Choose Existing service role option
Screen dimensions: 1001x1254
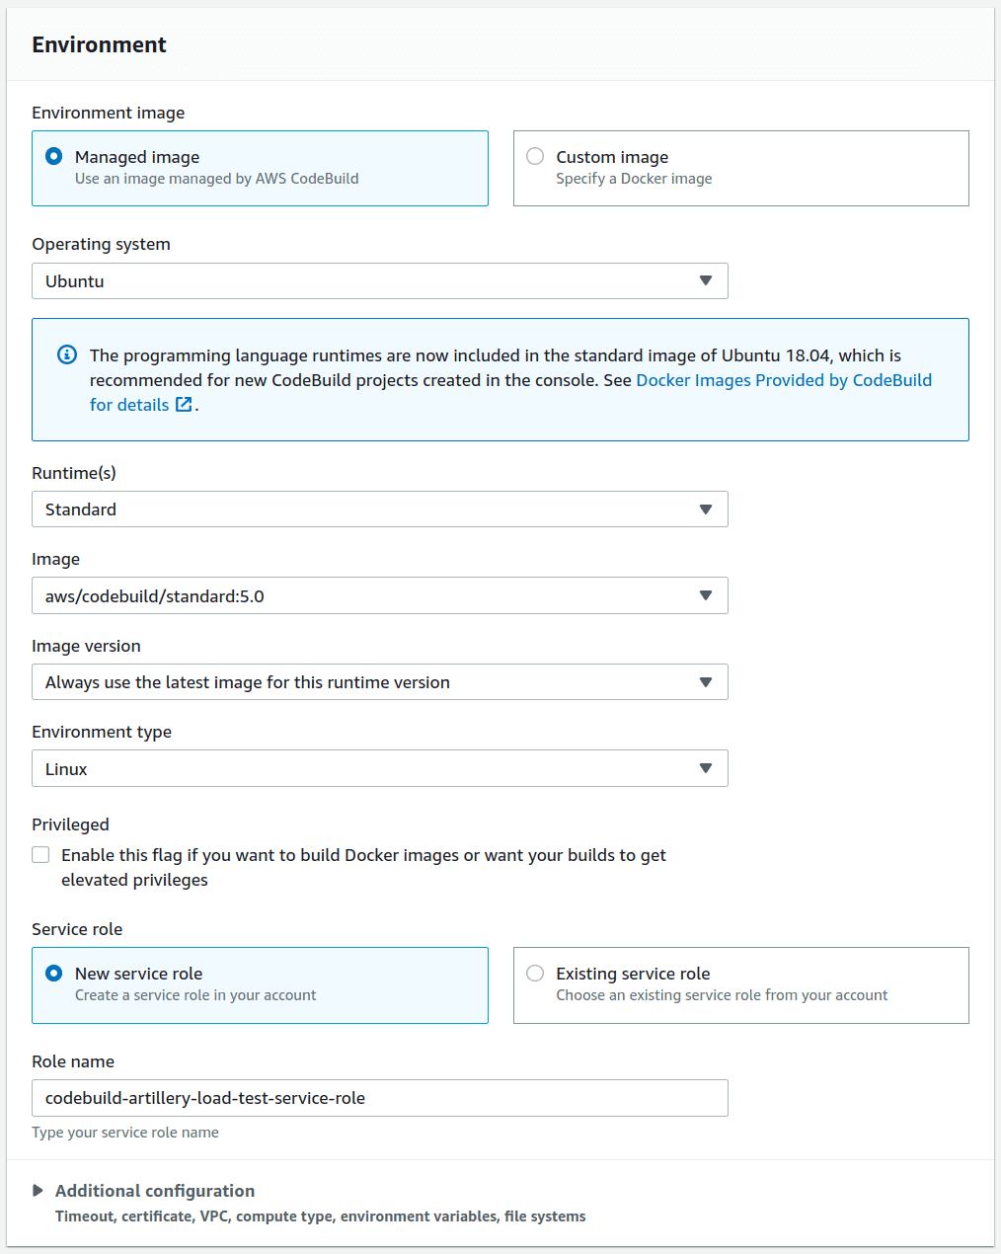(x=534, y=973)
